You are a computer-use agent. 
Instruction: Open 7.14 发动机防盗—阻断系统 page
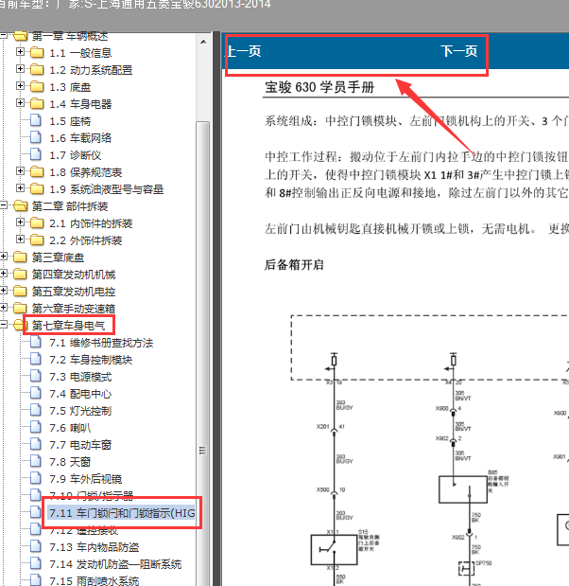click(x=115, y=564)
